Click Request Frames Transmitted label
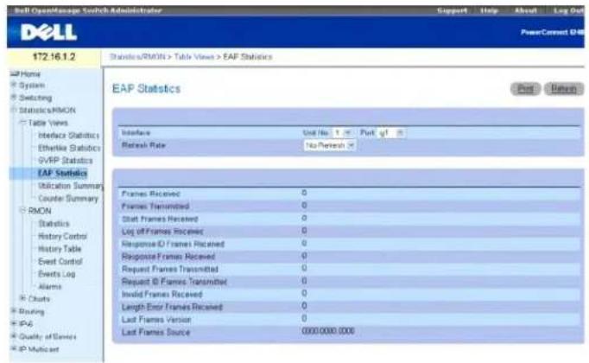This screenshot has width=589, height=363. [170, 269]
